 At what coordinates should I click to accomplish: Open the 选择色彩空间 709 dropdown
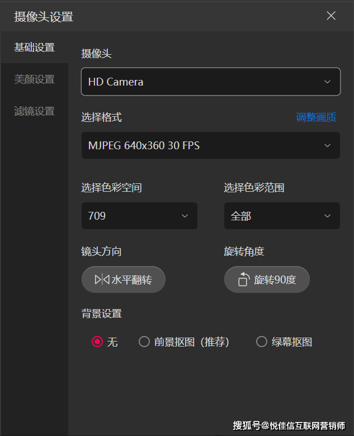[x=139, y=216]
